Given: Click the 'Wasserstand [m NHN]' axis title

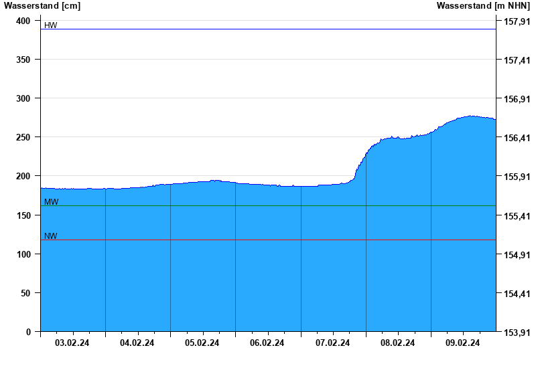Looking at the screenshot, I should (x=483, y=5).
